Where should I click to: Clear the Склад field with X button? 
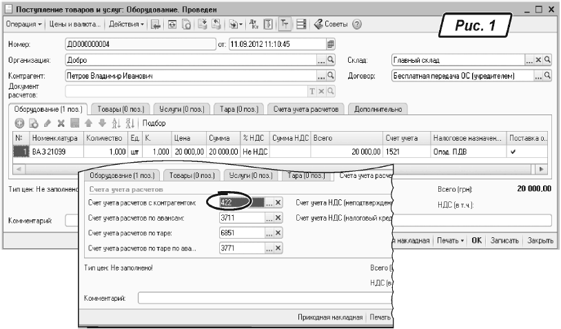(x=539, y=60)
